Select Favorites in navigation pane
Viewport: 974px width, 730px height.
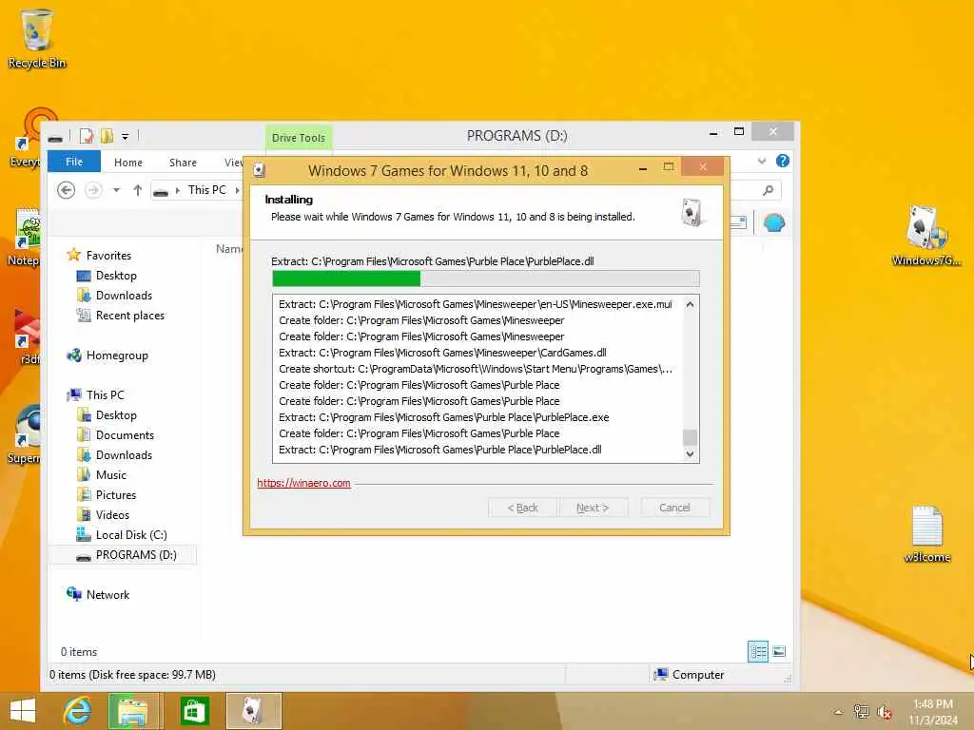click(108, 255)
